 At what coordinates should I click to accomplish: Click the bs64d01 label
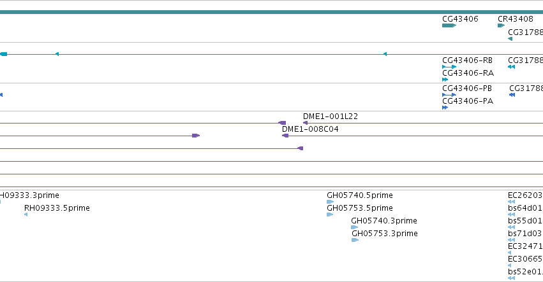click(525, 208)
